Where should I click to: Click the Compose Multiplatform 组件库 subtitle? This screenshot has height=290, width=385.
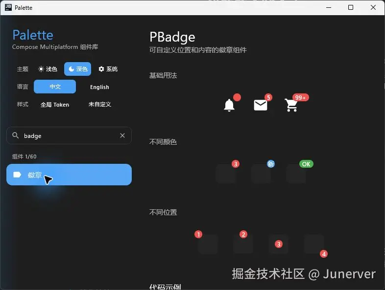[x=55, y=47]
